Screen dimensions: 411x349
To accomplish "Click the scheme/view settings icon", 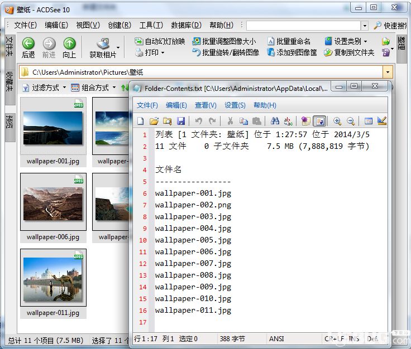I will 368,121.
